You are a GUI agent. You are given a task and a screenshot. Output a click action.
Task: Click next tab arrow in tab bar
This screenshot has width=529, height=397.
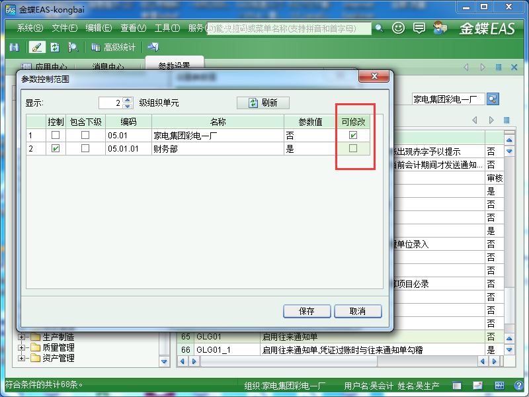click(483, 67)
